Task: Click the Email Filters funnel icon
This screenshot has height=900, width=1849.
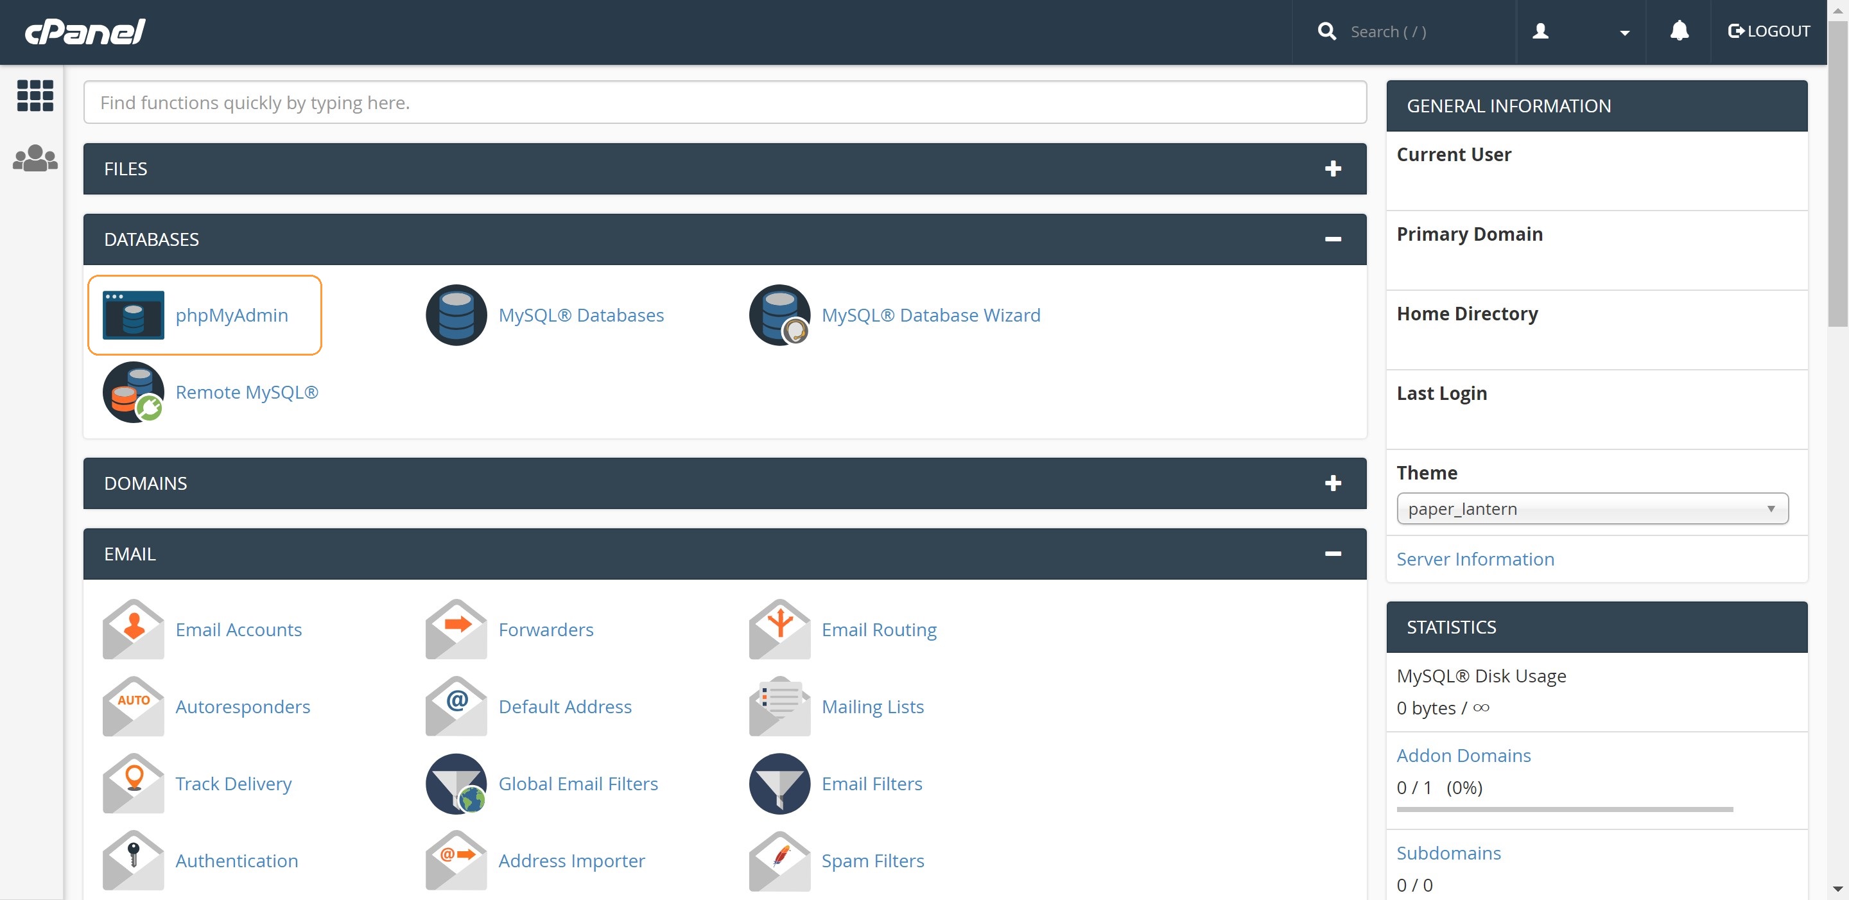Action: pos(779,784)
